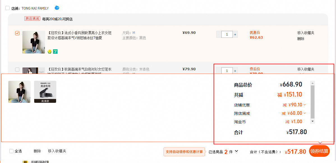
Task: Click quantity field of the black top
Action: point(227,34)
